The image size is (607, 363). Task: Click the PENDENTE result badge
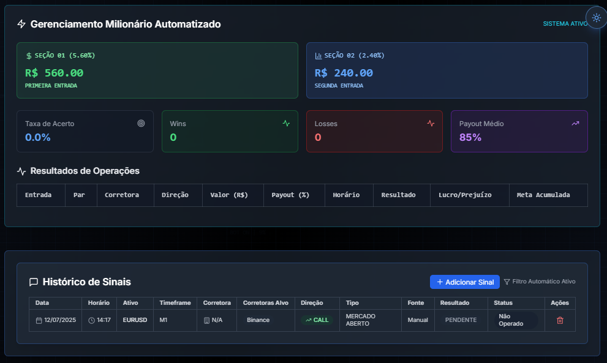461,320
